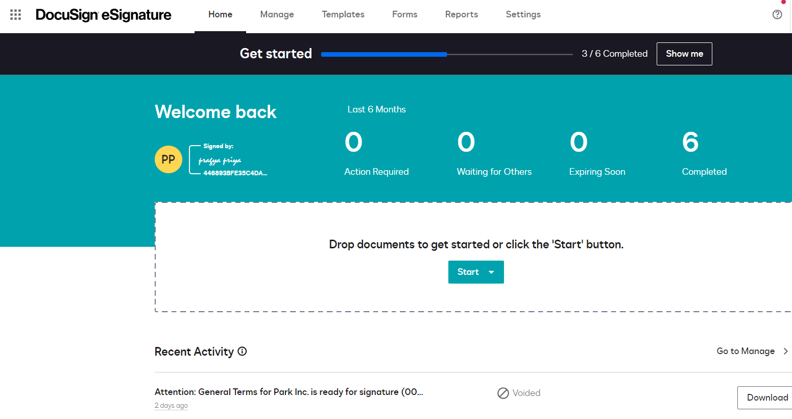
Task: Open help using the question mark icon
Action: 777,14
